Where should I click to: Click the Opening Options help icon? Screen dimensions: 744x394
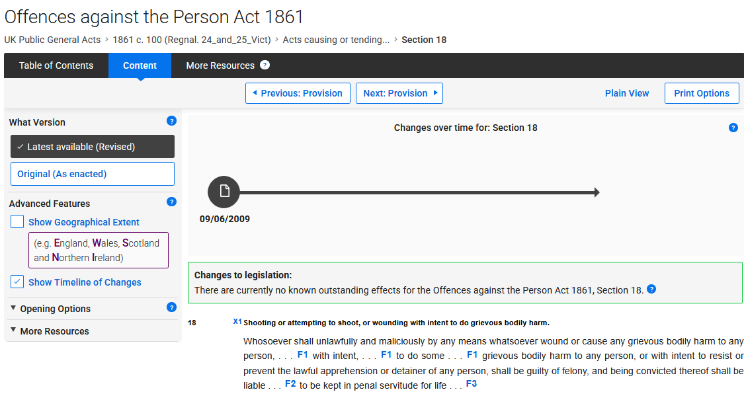(x=171, y=307)
